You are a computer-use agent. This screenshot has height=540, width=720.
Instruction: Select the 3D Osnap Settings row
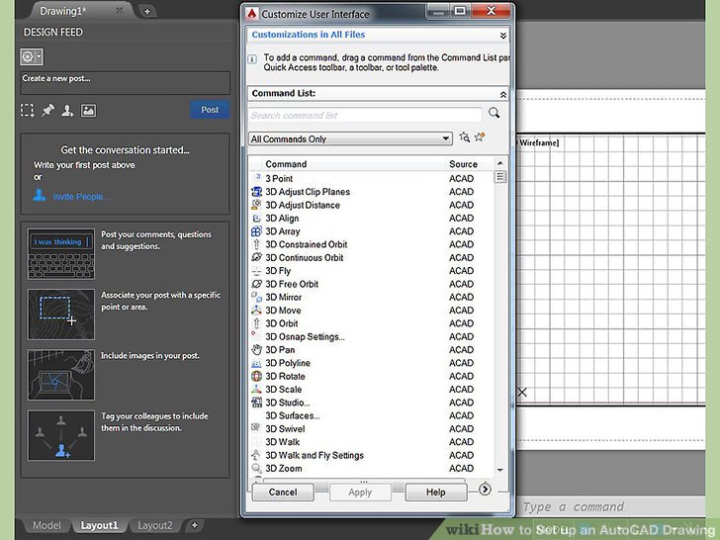(x=371, y=336)
